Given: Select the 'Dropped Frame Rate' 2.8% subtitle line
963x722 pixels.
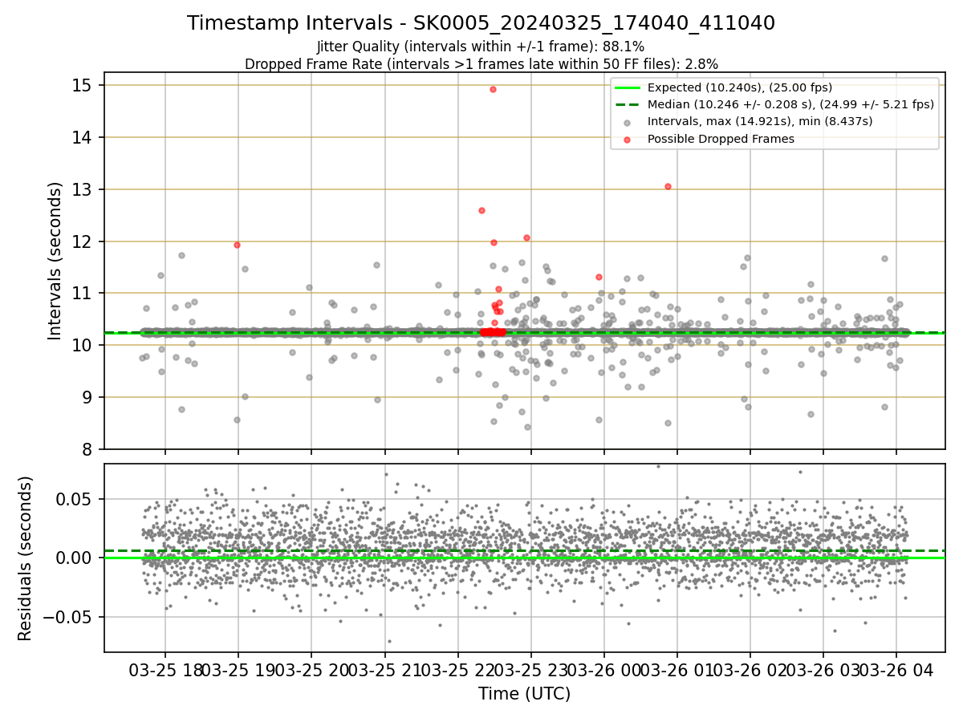Looking at the screenshot, I should click(x=481, y=63).
